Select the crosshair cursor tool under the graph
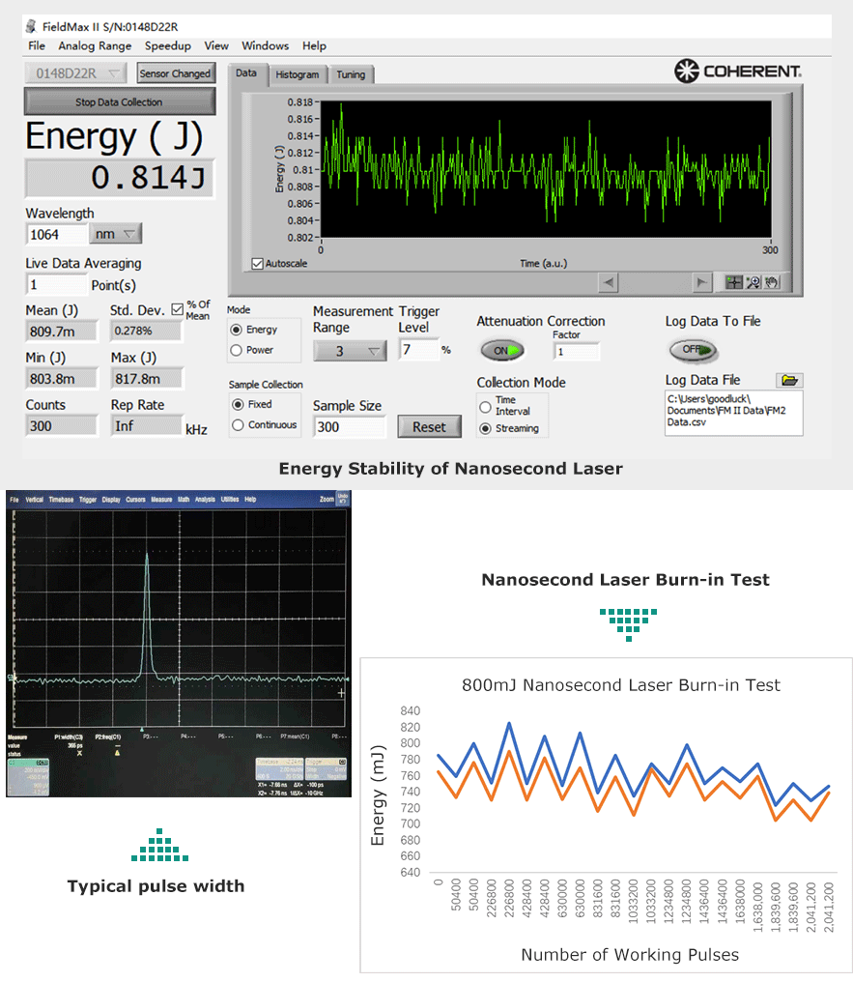 [x=734, y=282]
